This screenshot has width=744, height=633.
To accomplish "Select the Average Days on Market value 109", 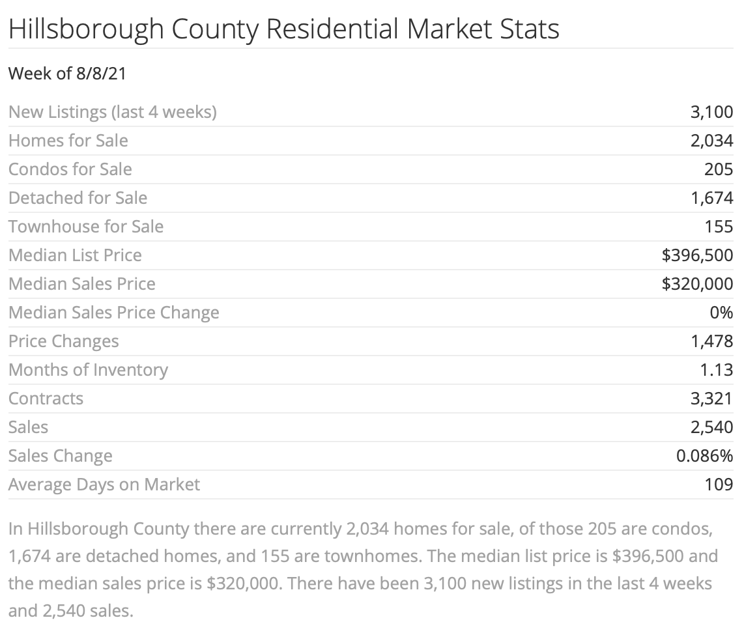I will 719,485.
